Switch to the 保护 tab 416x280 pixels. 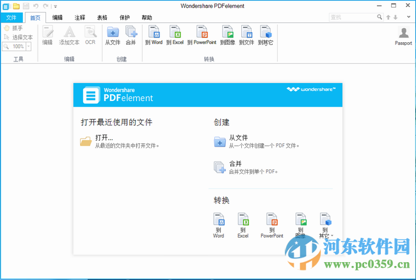(x=124, y=18)
